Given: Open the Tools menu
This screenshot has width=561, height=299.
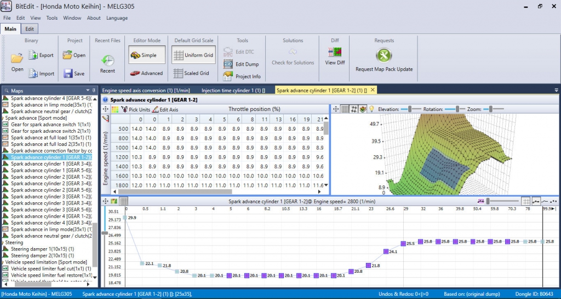Looking at the screenshot, I should pyautogui.click(x=52, y=18).
